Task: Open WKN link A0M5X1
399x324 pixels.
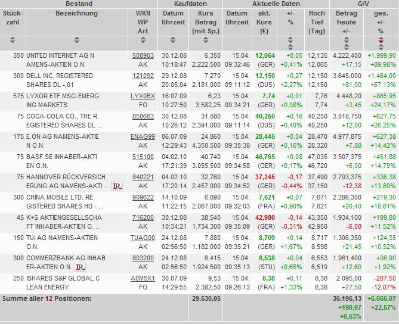Action: click(143, 278)
